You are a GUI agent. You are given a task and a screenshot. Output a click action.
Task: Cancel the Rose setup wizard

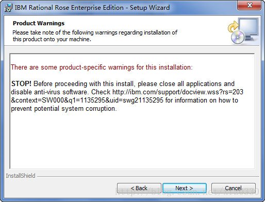234,188
